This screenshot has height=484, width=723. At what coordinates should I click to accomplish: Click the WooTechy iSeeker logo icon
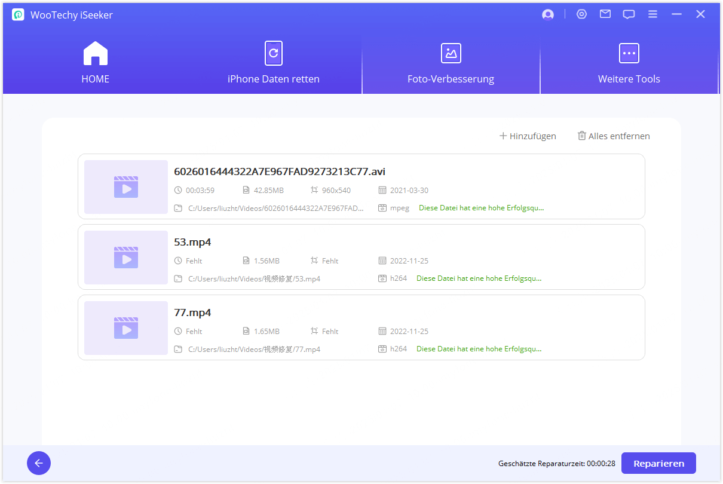point(18,15)
